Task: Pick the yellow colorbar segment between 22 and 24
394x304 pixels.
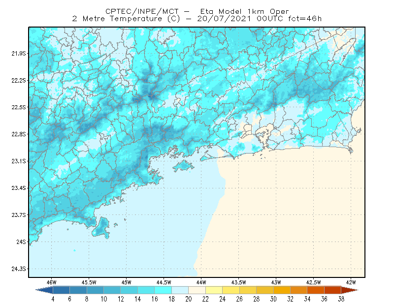Action: pyautogui.click(x=214, y=290)
